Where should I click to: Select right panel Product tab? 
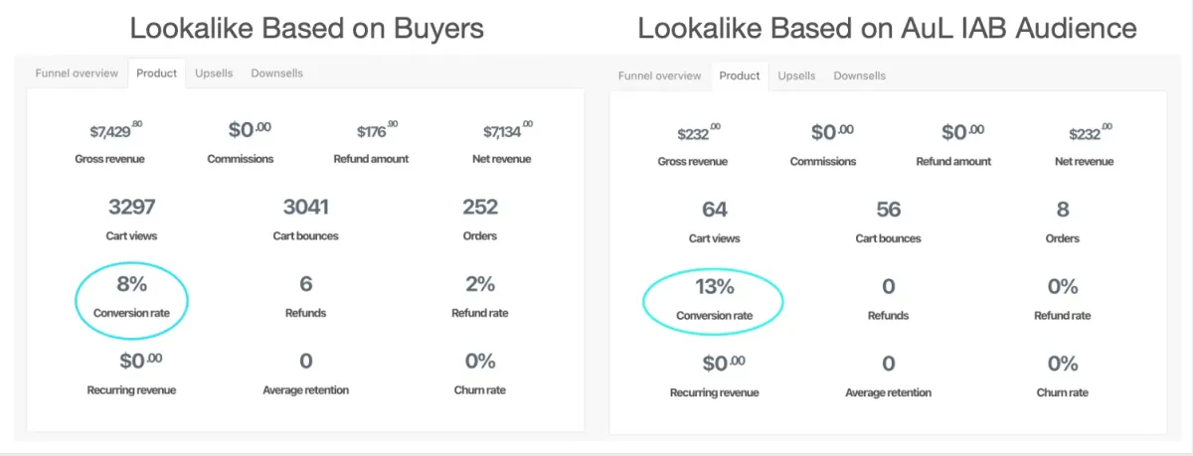[740, 76]
